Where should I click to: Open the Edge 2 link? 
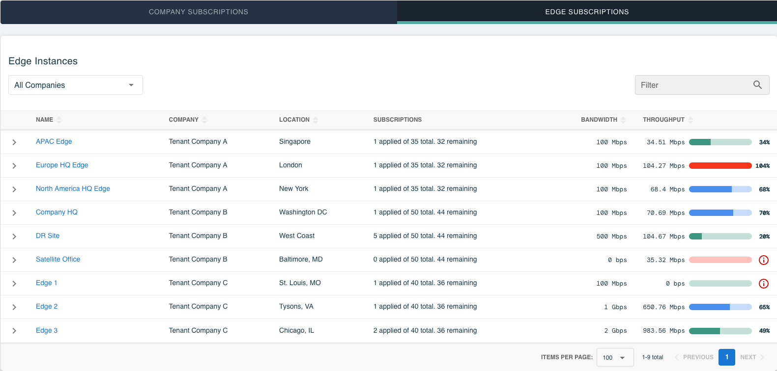pos(47,306)
